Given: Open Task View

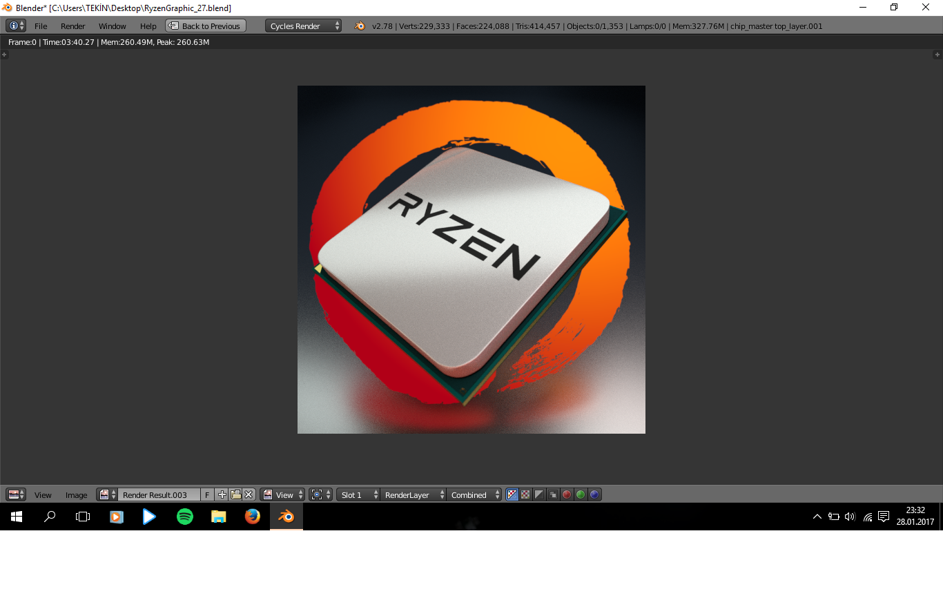Looking at the screenshot, I should [83, 517].
